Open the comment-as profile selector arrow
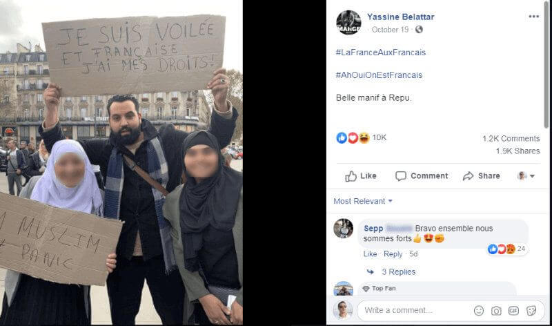The height and width of the screenshot is (326, 552). click(x=526, y=176)
